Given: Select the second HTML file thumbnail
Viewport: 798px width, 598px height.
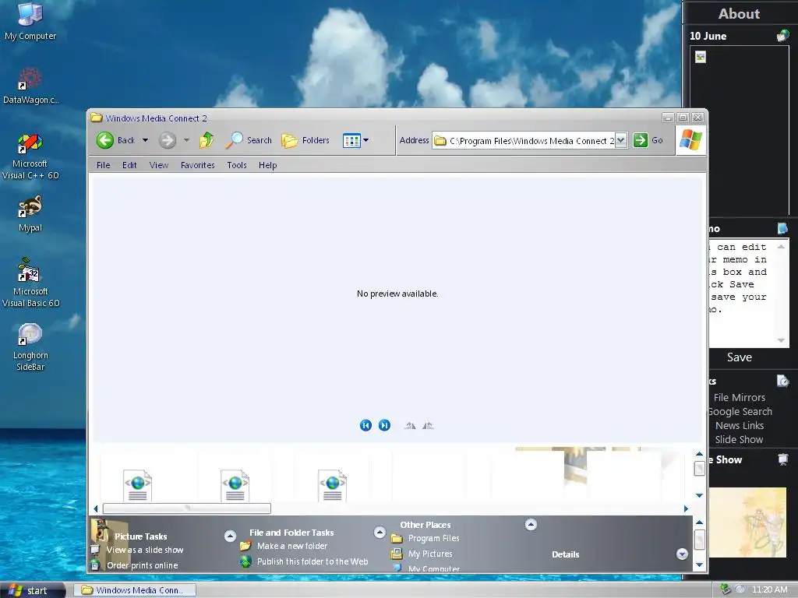Looking at the screenshot, I should 235,486.
